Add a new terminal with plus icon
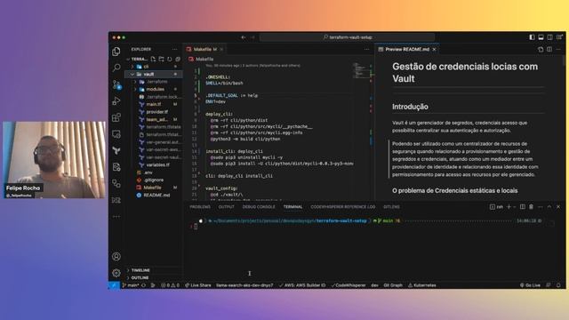Screen dimensions: 569x320 pos(509,207)
